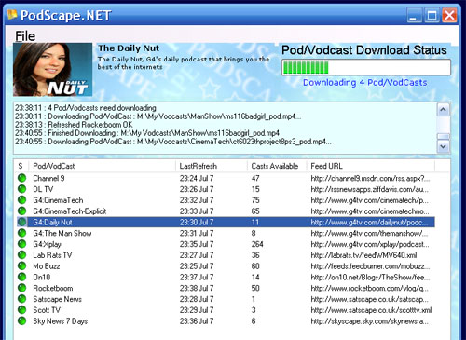Click green status icon for On10
The width and height of the screenshot is (466, 340).
[x=21, y=277]
